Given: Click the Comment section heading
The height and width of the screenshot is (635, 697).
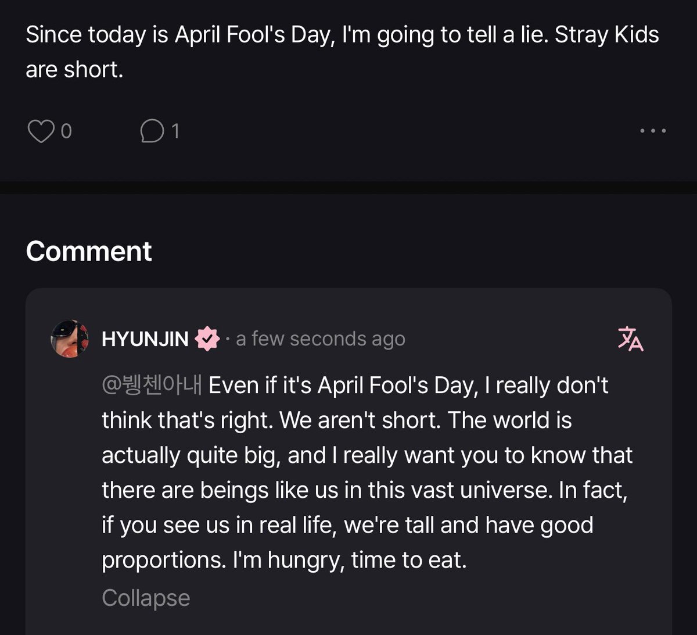Looking at the screenshot, I should (89, 251).
